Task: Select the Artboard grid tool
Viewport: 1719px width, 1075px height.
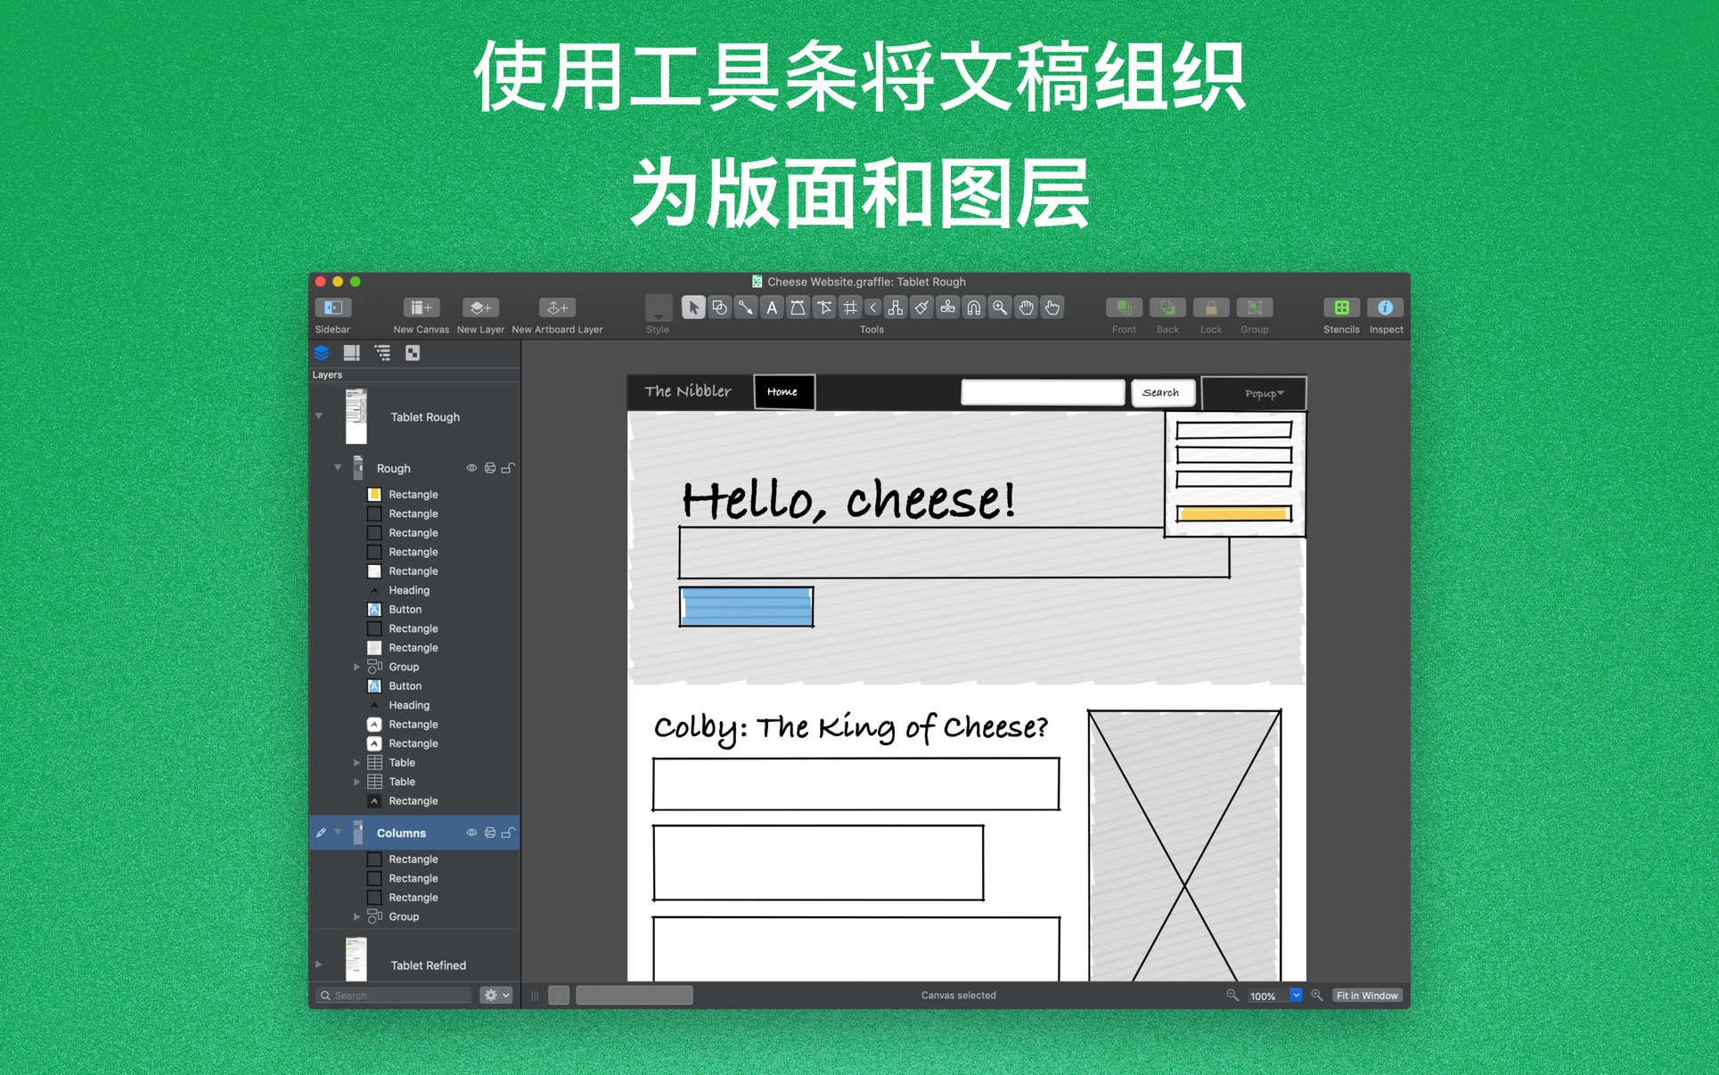Action: pyautogui.click(x=850, y=308)
